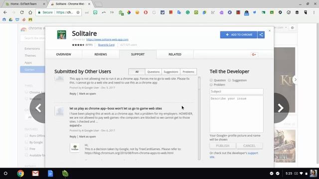The height and width of the screenshot is (179, 319).
Task: Open the Support tab
Action: coord(138,54)
